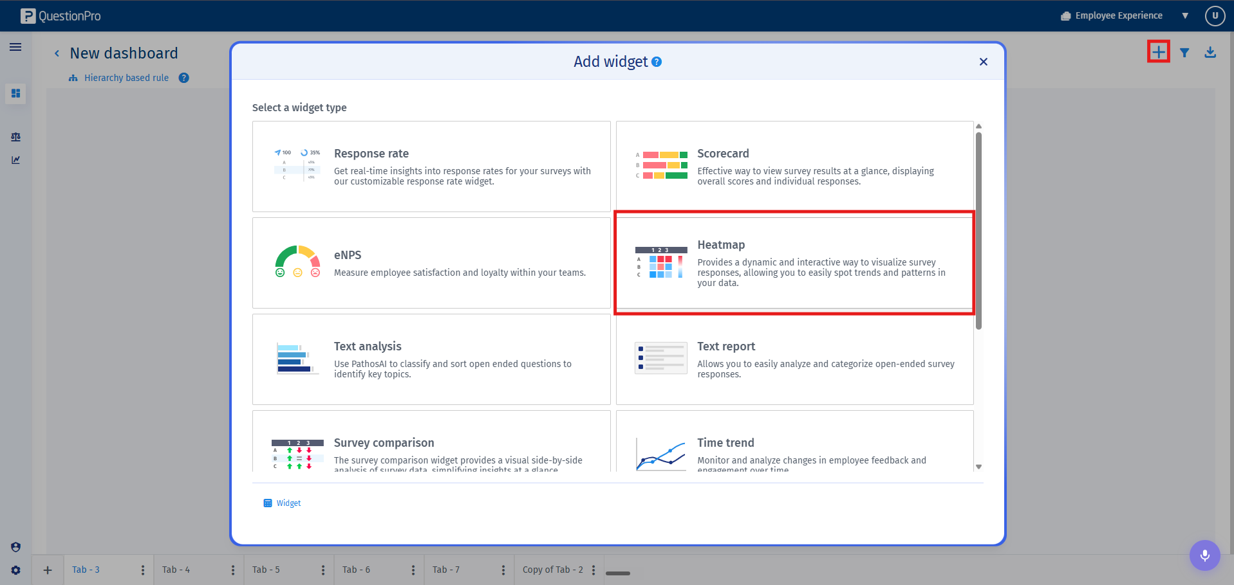Click the Widget breadcrumb at dialog bottom

pyautogui.click(x=282, y=503)
